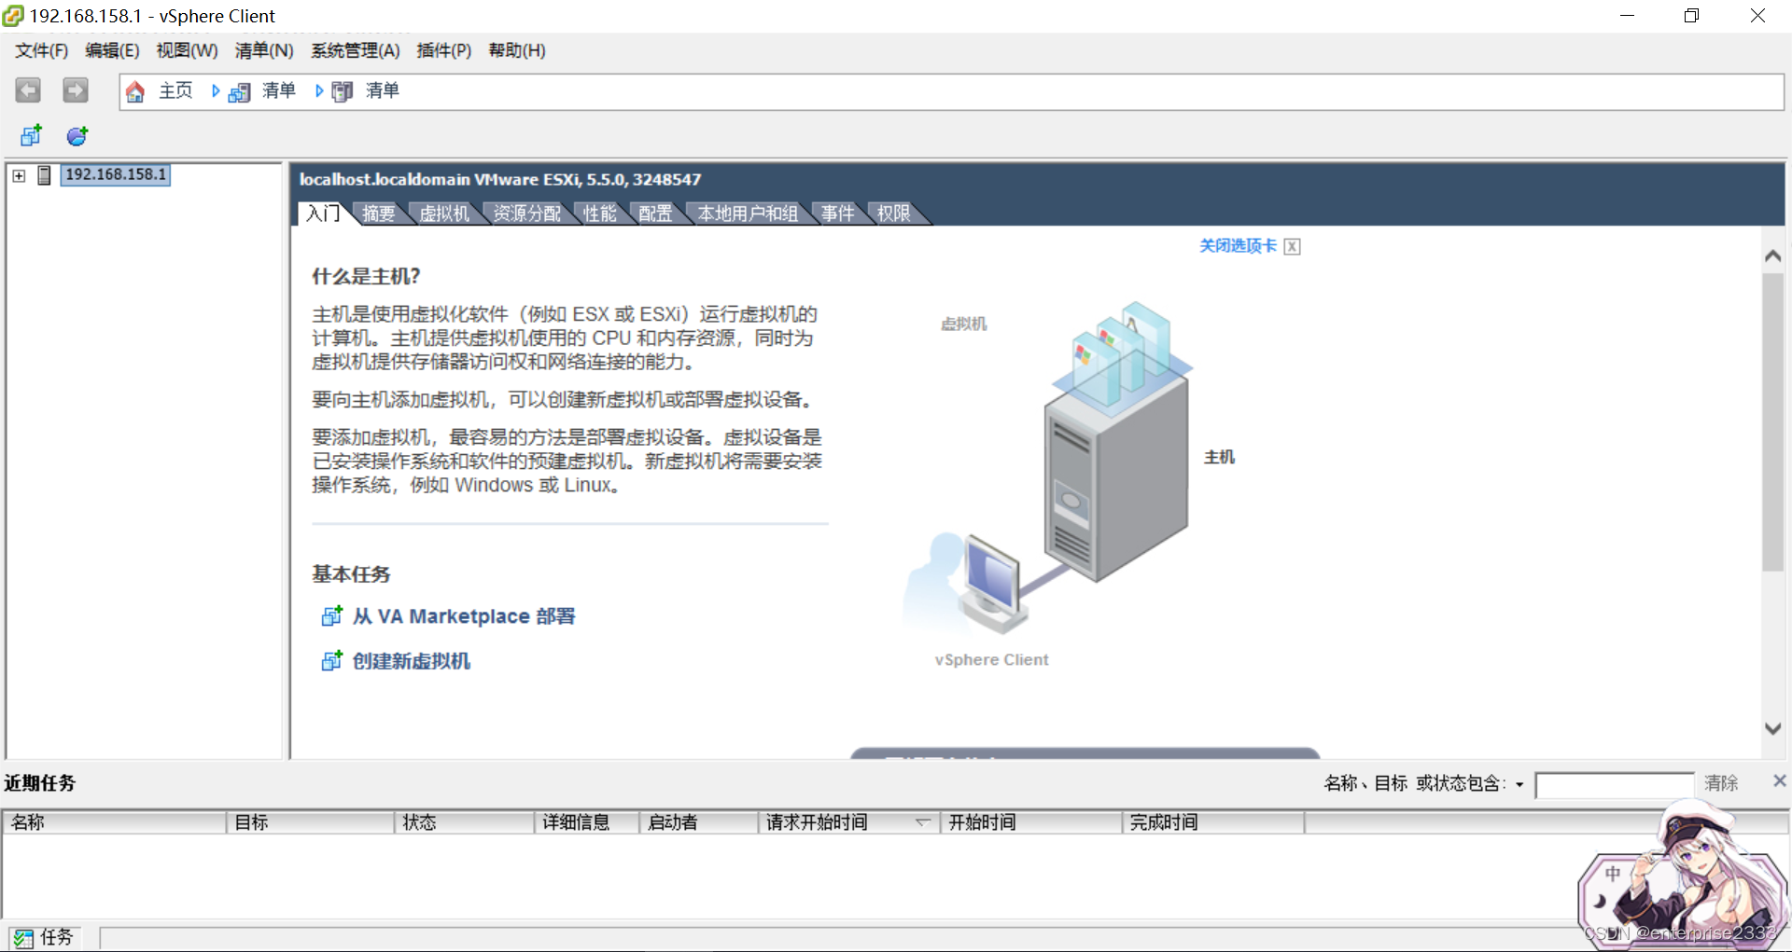Click the vertical scrollbar thumb in content pane
Image resolution: width=1792 pixels, height=952 pixels.
click(1773, 421)
